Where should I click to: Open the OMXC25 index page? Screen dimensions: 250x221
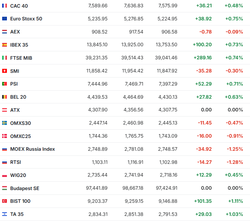[20, 136]
